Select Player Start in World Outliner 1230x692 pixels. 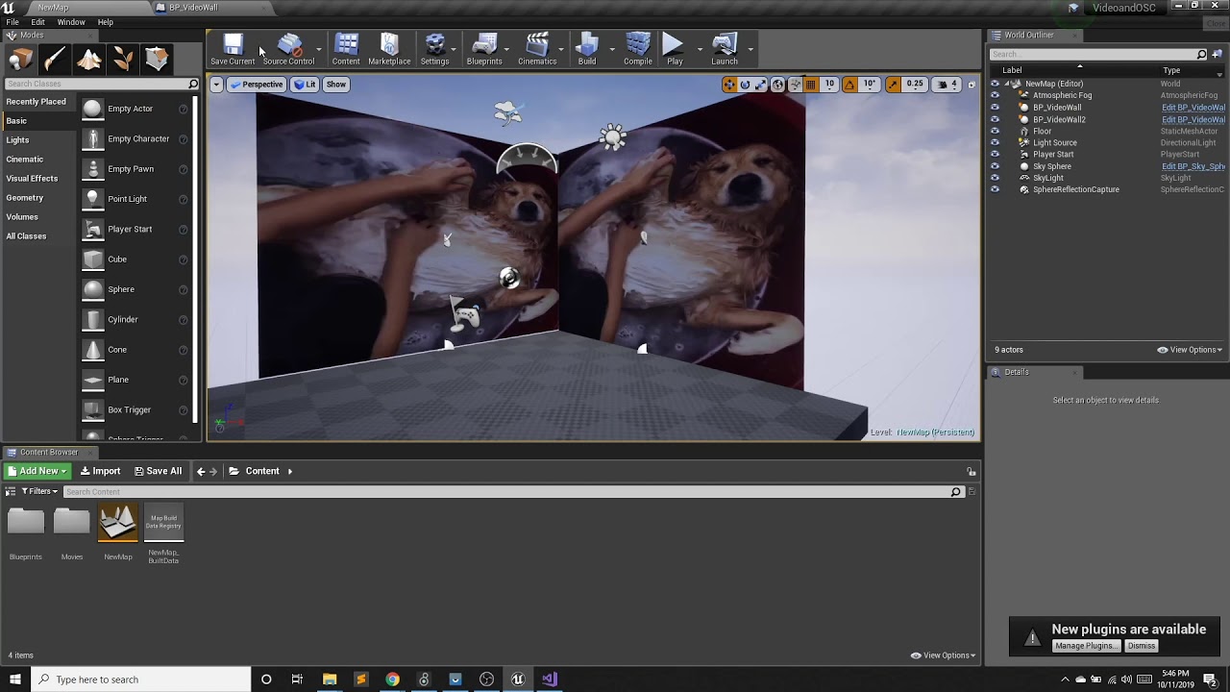coord(1053,154)
